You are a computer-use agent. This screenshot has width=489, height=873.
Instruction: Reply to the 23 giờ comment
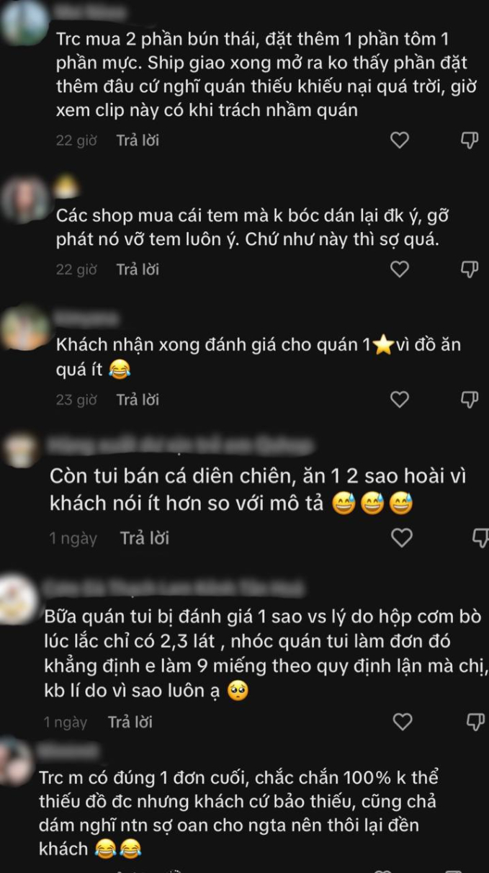[138, 399]
